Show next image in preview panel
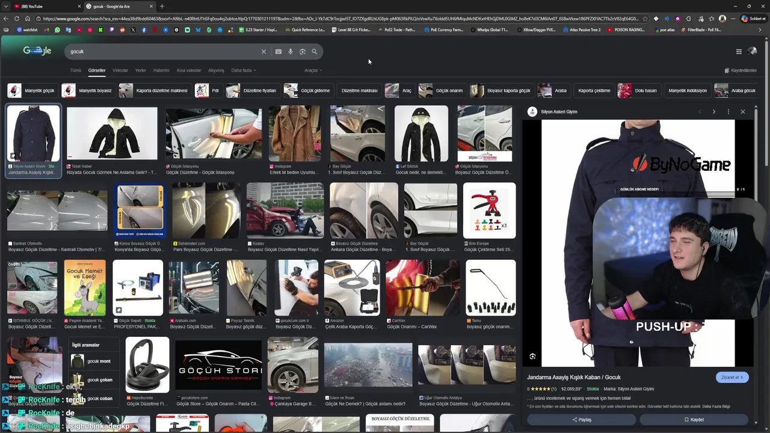Image resolution: width=770 pixels, height=433 pixels. tap(713, 111)
